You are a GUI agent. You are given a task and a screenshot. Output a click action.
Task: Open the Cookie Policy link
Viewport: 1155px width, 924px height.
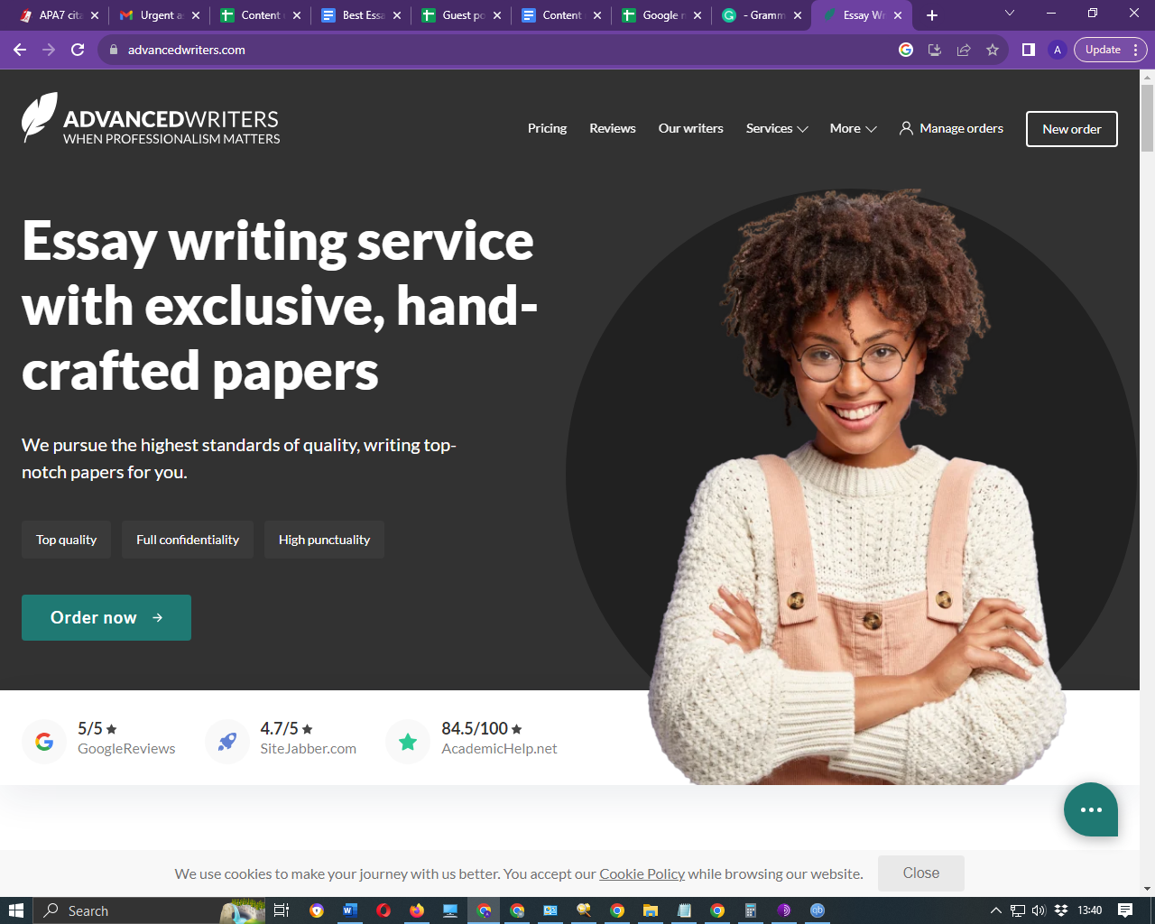(x=642, y=873)
